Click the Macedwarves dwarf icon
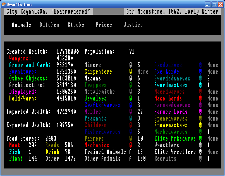 click(x=200, y=92)
